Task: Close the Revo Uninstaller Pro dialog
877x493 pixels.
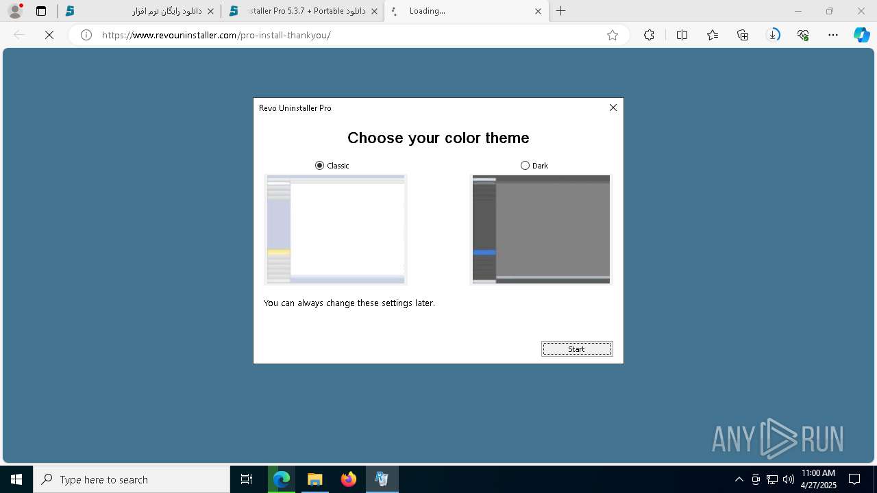Action: (613, 108)
